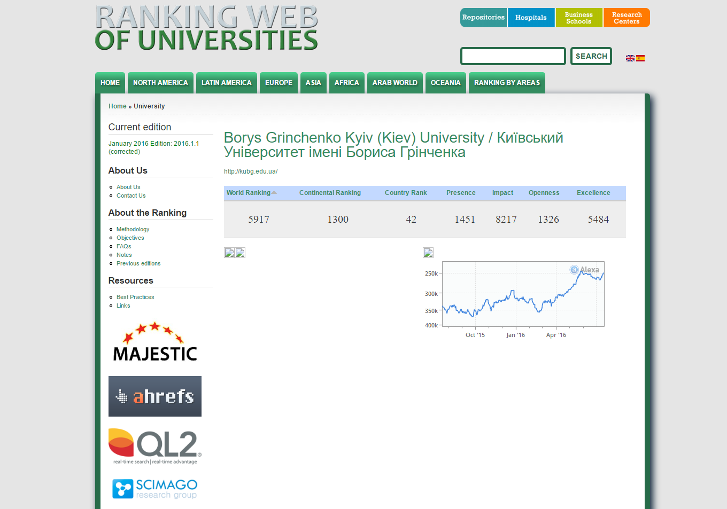
Task: Open the Methodology link
Action: (x=133, y=229)
